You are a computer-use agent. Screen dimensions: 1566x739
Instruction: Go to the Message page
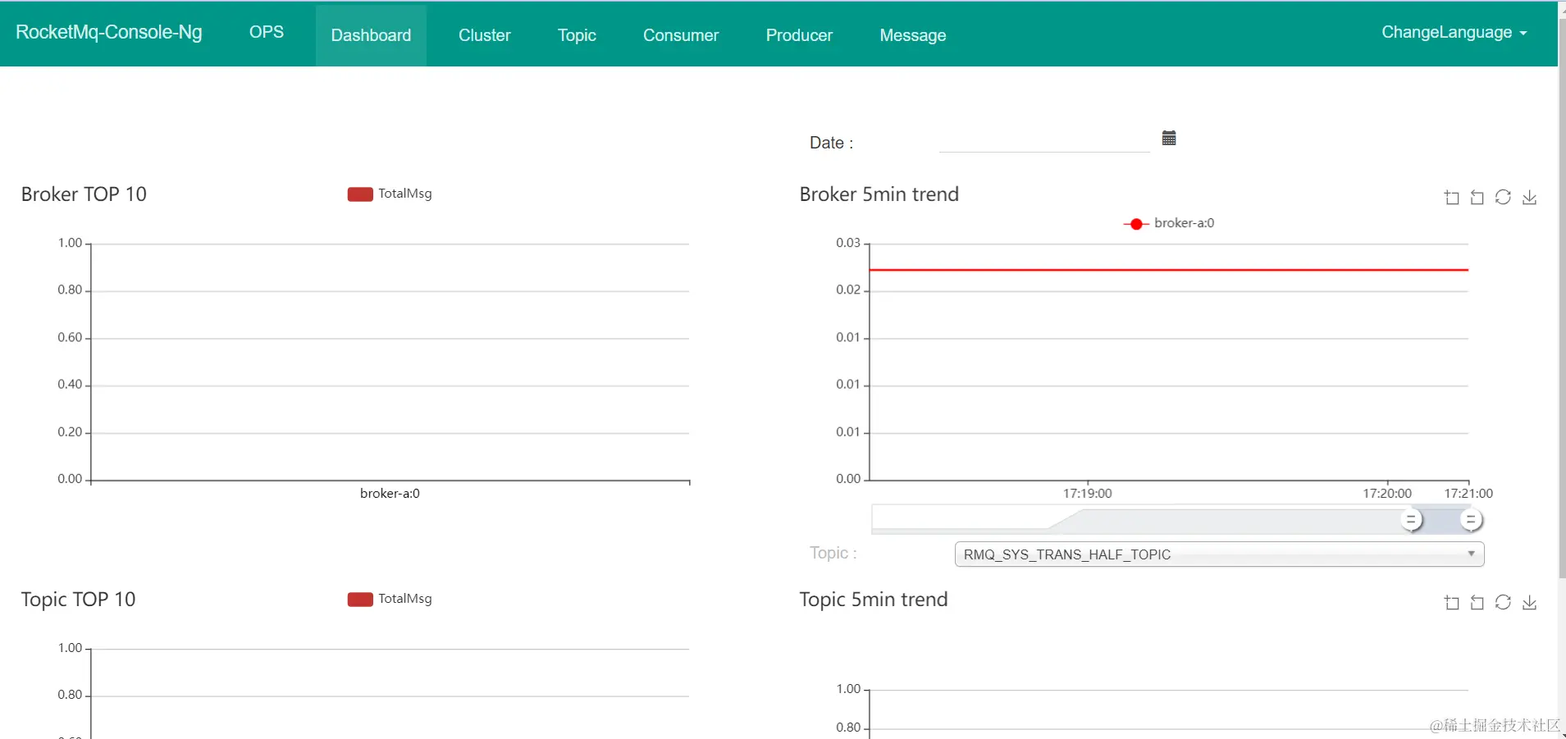(x=913, y=35)
